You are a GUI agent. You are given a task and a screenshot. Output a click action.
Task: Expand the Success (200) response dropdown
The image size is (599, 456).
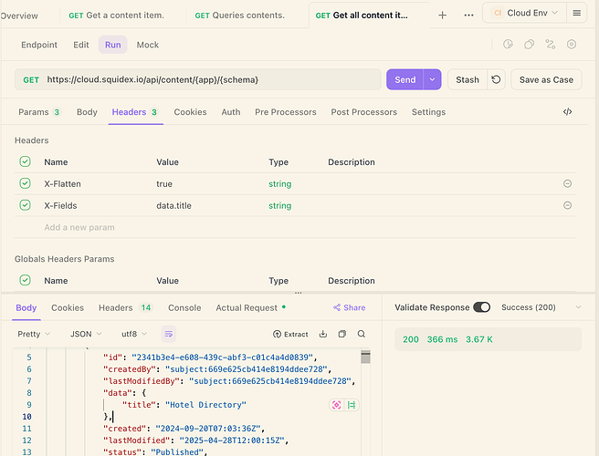coord(541,307)
